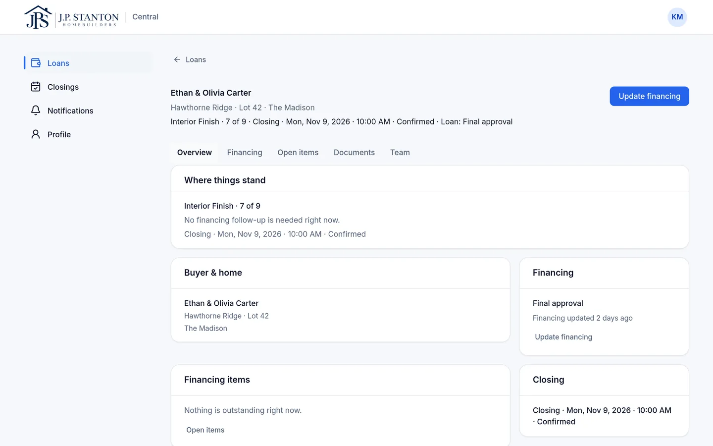This screenshot has width=713, height=446.
Task: Click the Closings calendar icon
Action: [x=36, y=87]
